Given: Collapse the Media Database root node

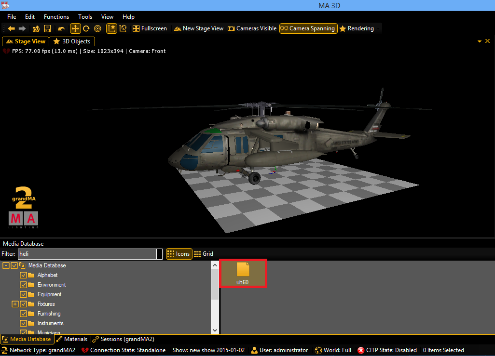Looking at the screenshot, I should point(6,265).
